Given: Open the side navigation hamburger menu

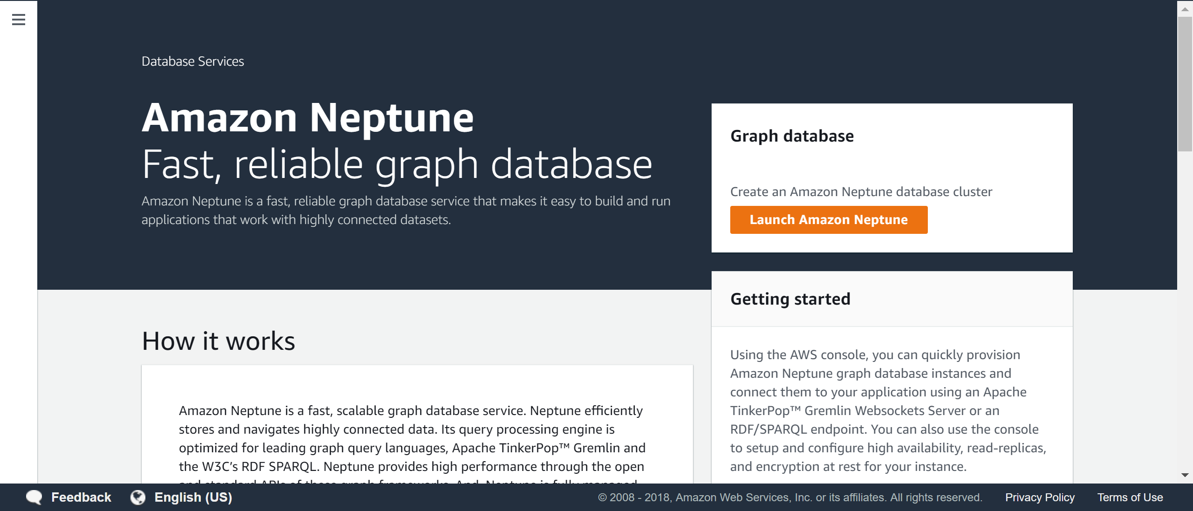Looking at the screenshot, I should click(x=18, y=20).
